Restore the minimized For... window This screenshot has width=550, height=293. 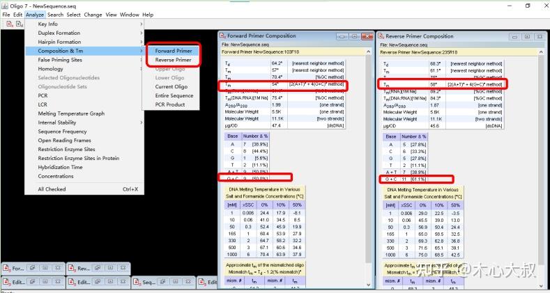click(32, 268)
